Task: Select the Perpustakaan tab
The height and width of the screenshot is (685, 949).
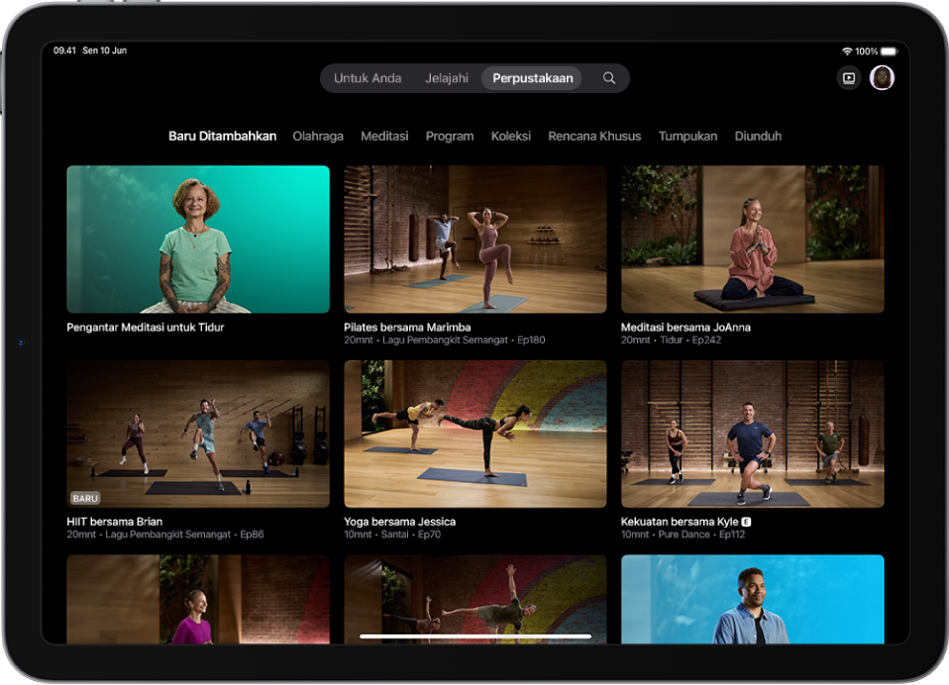Action: pos(532,78)
